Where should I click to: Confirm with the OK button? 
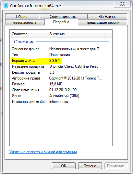tap(64, 166)
